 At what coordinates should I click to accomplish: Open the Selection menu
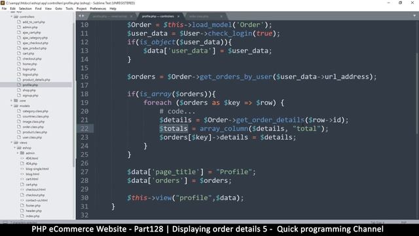coord(26,9)
